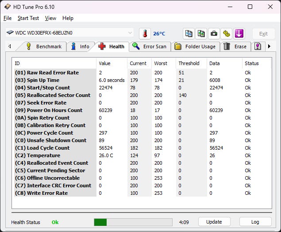Open the Help menu
The width and height of the screenshot is (281, 232).
tap(68, 18)
